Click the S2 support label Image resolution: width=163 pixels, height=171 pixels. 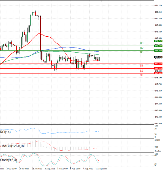142,71
